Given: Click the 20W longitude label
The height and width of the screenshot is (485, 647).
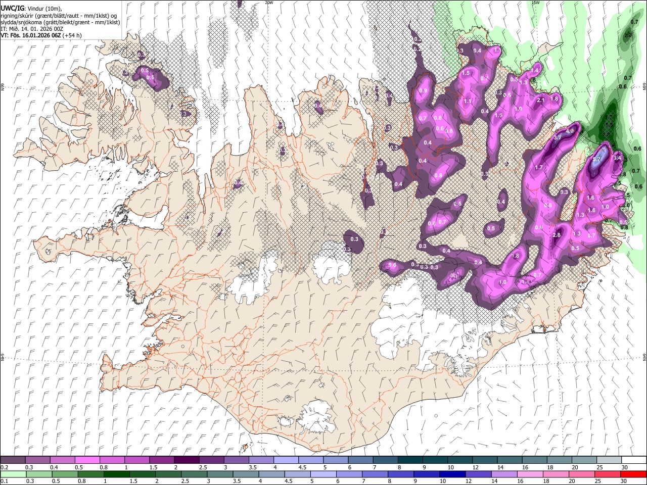Looking at the screenshot, I should (269, 3).
